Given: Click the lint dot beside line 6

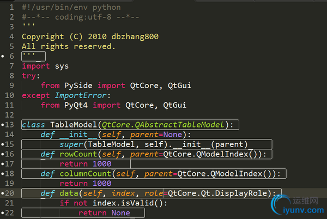Looking at the screenshot, I should 3,56.
